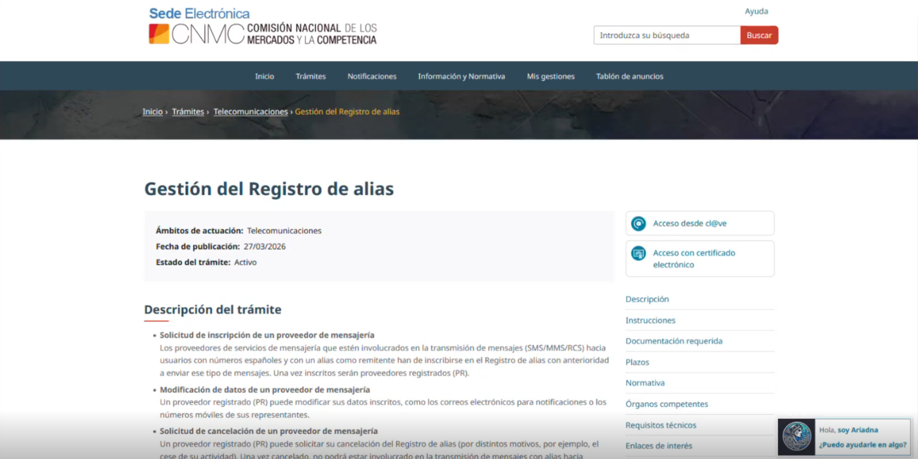Jump to the Descripción section link
This screenshot has width=918, height=459.
point(647,299)
